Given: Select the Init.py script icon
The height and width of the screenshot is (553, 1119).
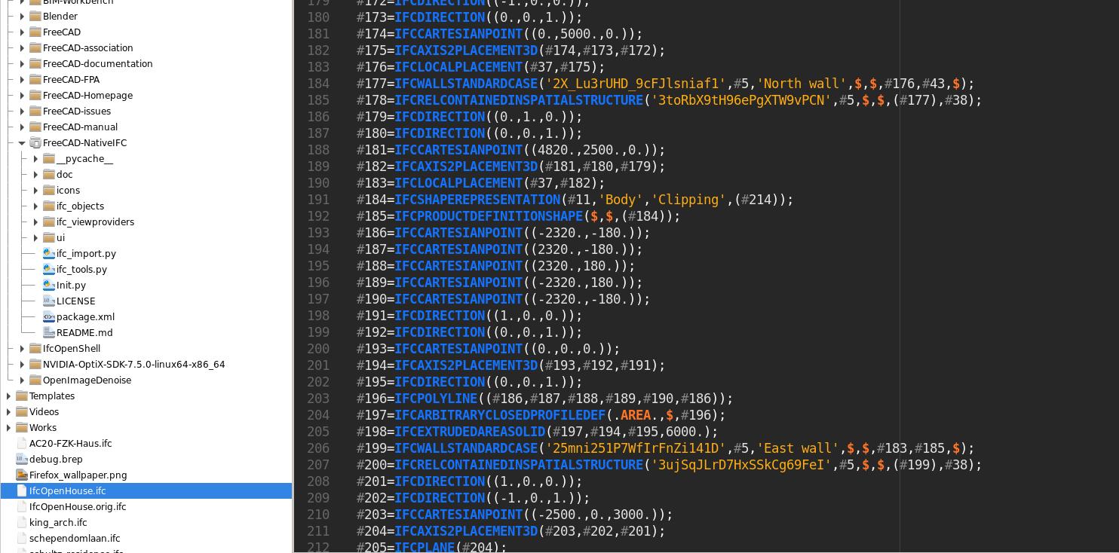Looking at the screenshot, I should (x=49, y=286).
